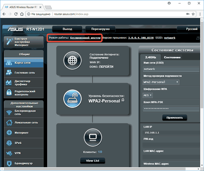This screenshot has width=204, height=171.
Task: Click the View List button
Action: click(x=93, y=161)
